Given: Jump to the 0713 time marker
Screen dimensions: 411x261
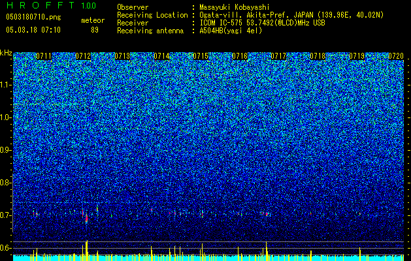Looking at the screenshot, I should (122, 56).
